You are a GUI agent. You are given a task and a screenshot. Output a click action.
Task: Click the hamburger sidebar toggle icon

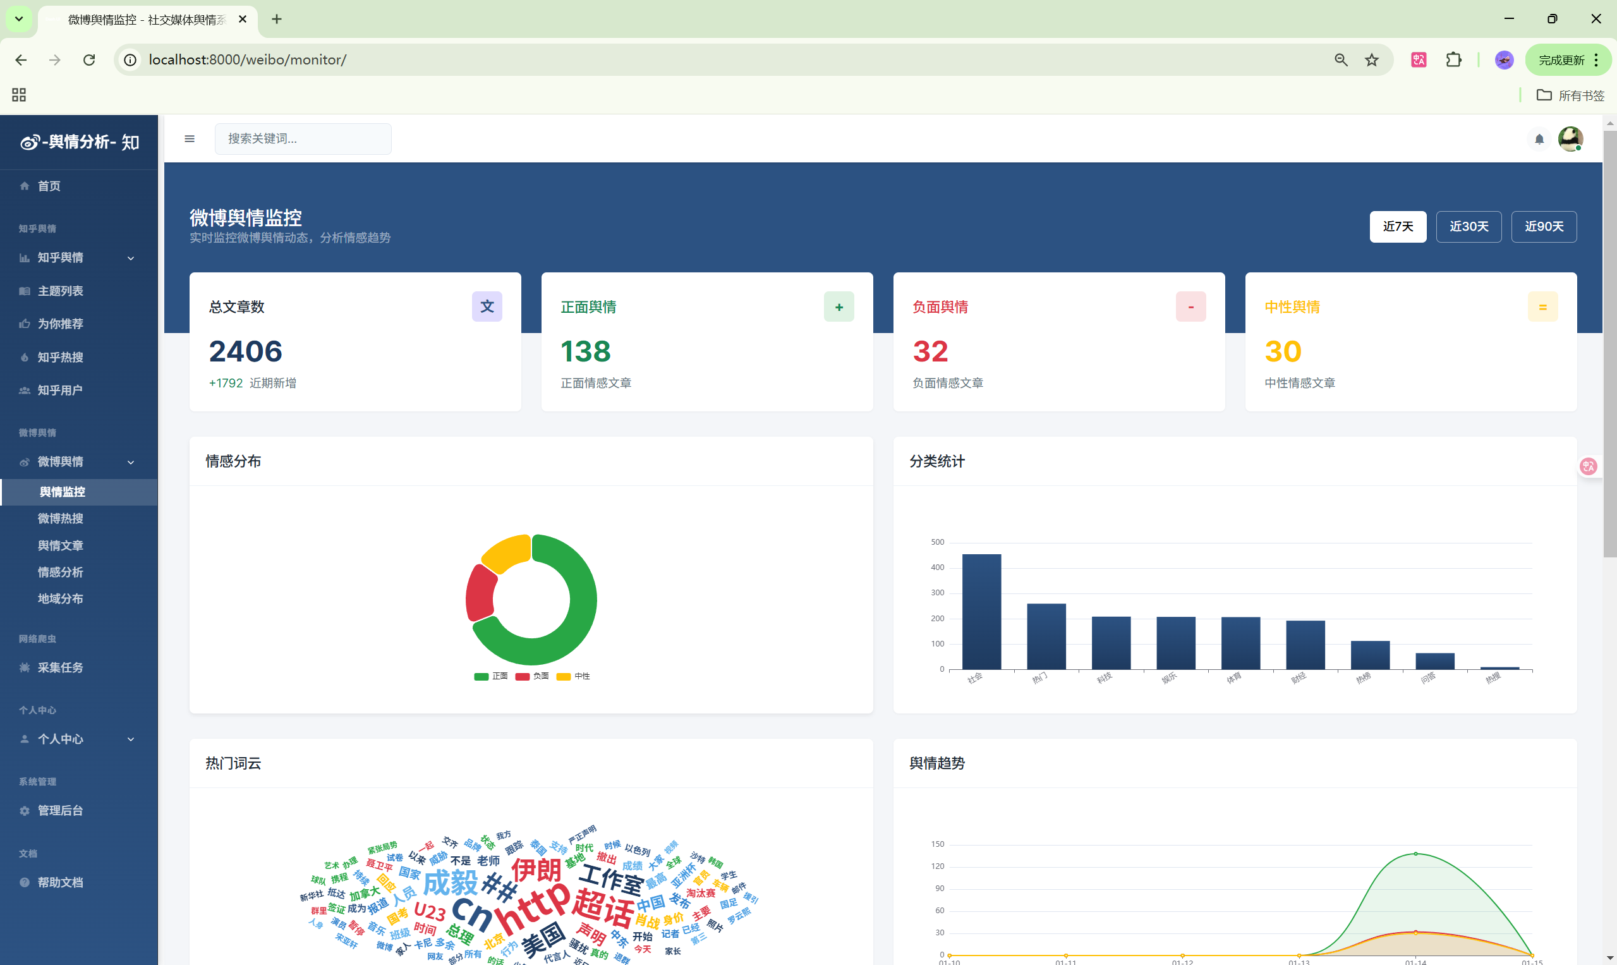(x=189, y=138)
